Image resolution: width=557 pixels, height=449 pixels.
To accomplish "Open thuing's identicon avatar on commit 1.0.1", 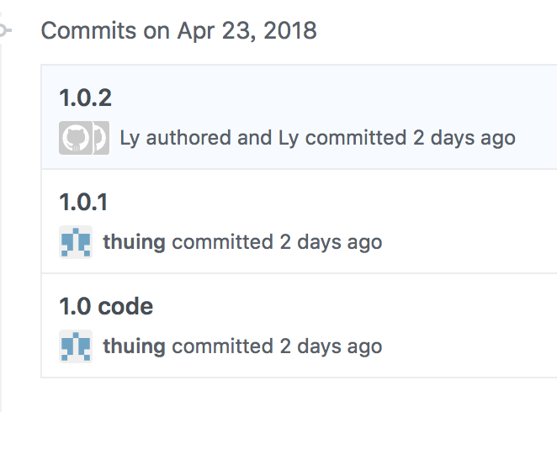I will point(76,242).
